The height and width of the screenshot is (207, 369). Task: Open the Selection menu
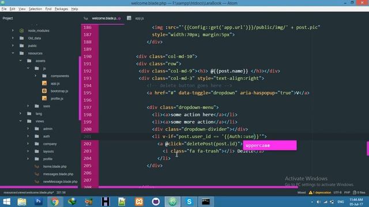tap(35, 9)
